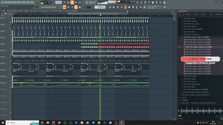Screen dimensions: 223x125
Task: Click the WhatsApp icon in Windows taskbar
Action: pyautogui.click(x=99, y=123)
